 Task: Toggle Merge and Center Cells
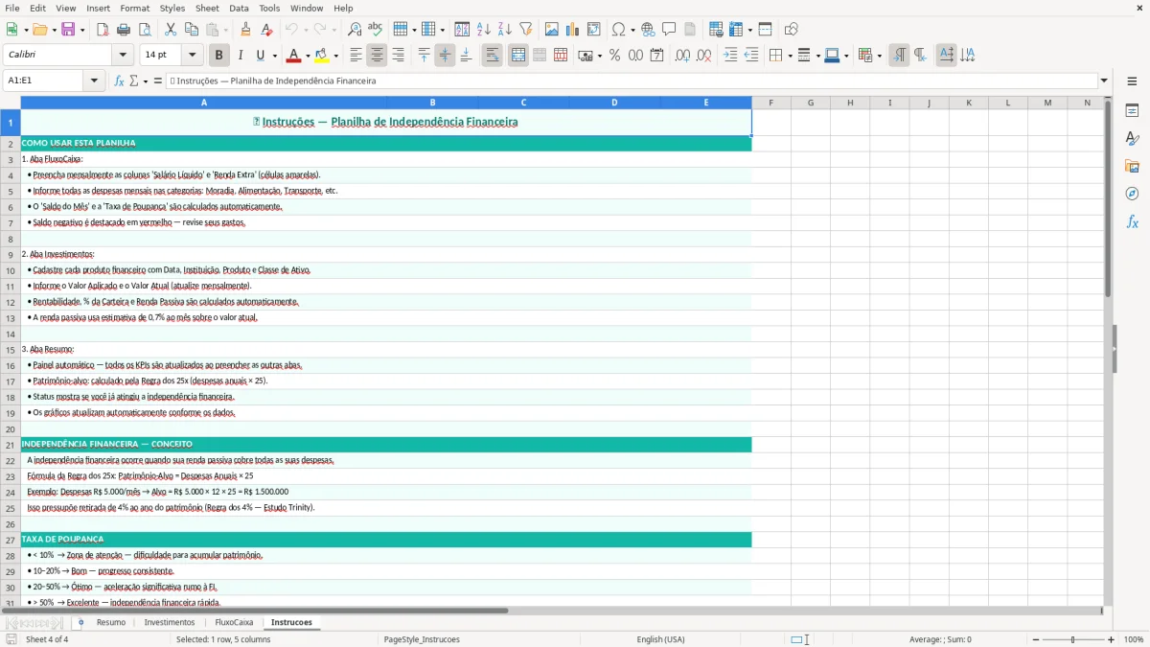coord(518,56)
